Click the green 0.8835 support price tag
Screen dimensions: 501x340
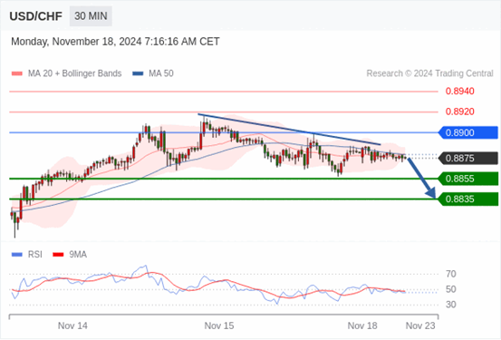point(467,199)
